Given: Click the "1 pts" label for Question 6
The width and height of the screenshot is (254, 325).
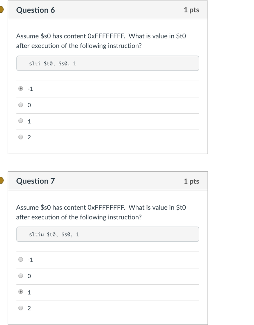Looking at the screenshot, I should coord(192,10).
